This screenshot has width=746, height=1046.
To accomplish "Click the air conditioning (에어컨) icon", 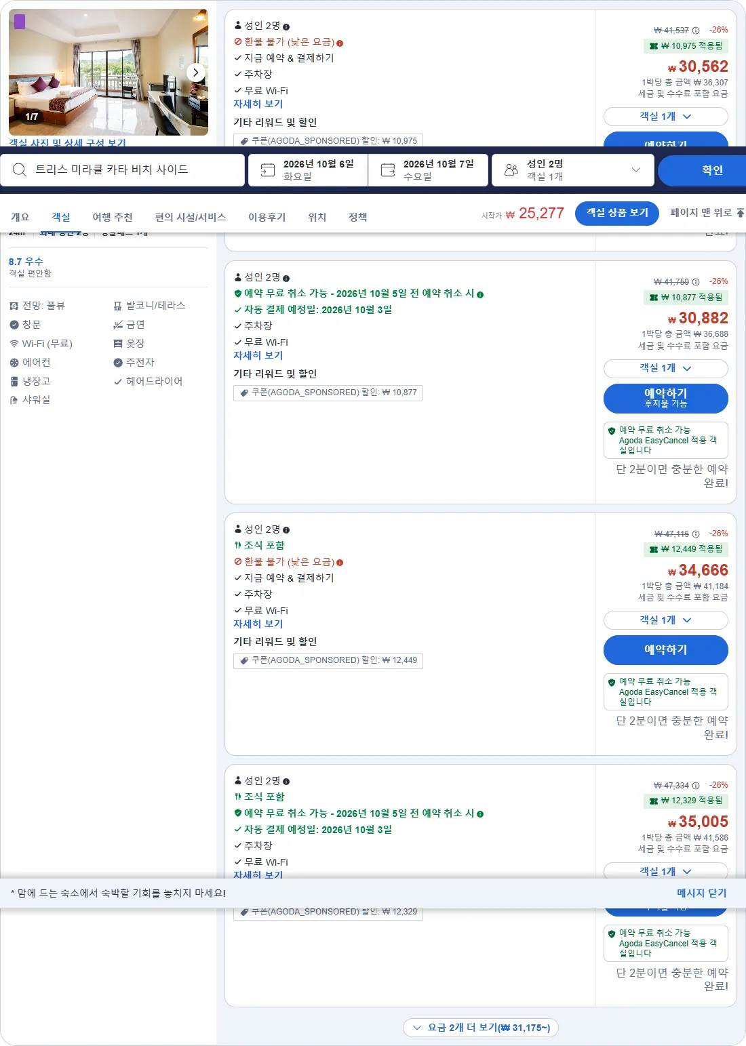I will pos(14,363).
